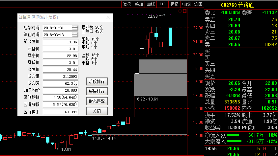Click the 成交额 field 62.3亿
This screenshot has height=156, width=278.
click(61, 83)
